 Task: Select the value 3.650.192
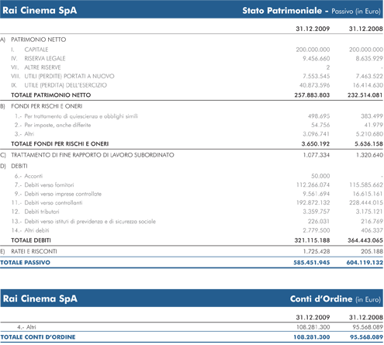click(316, 144)
